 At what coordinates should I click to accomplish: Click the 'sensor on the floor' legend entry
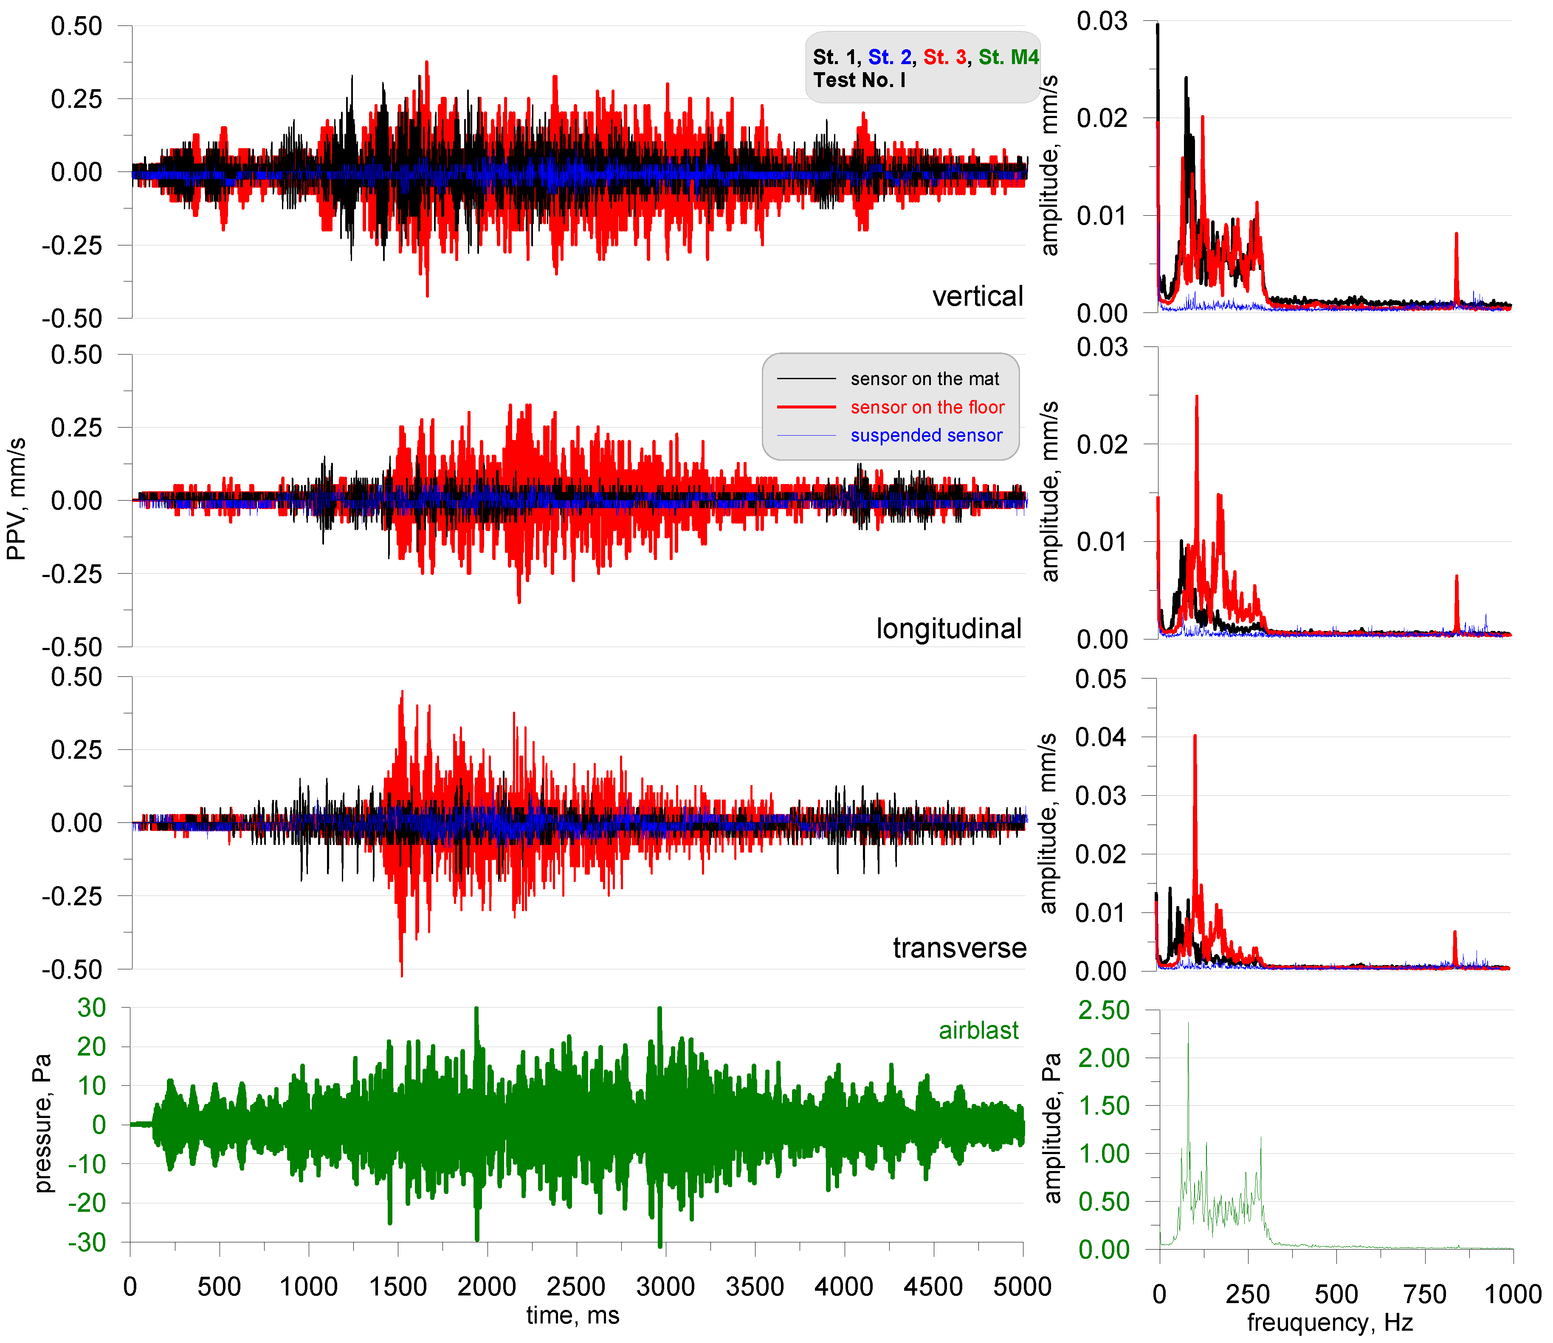tap(927, 407)
